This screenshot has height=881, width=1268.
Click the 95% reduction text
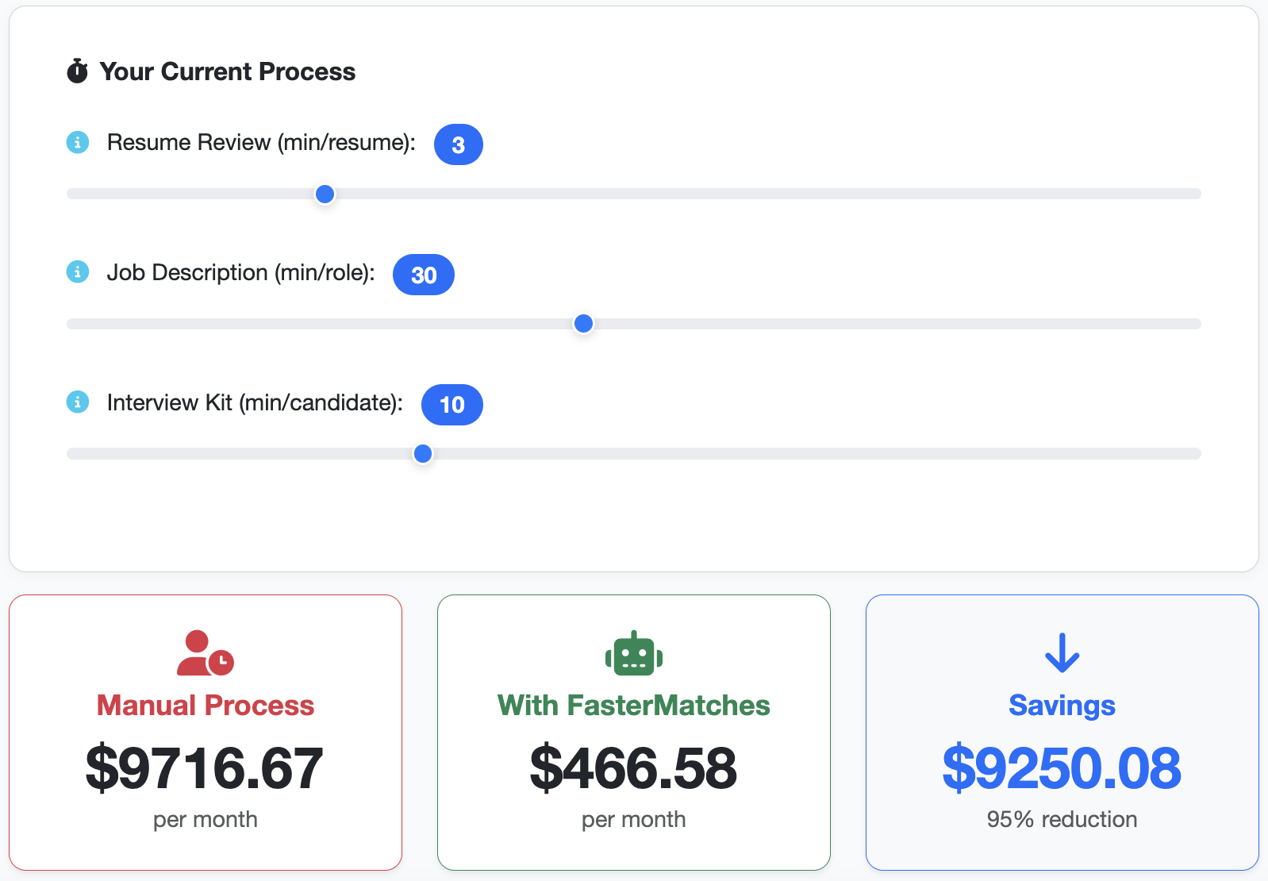(x=1062, y=819)
